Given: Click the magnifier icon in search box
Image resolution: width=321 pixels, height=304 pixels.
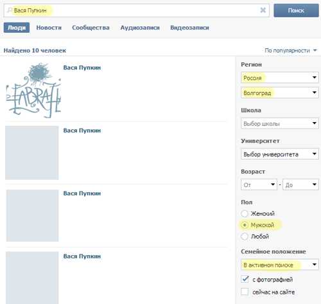Looking at the screenshot, I should click(x=9, y=10).
